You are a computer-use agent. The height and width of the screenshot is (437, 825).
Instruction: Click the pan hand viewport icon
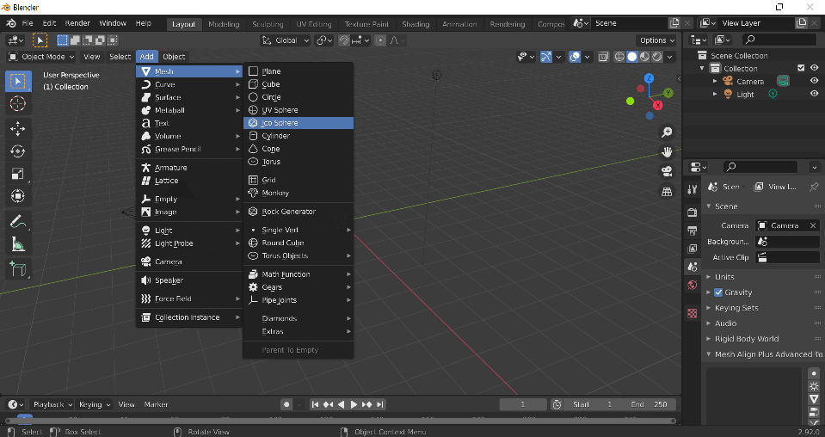[667, 152]
